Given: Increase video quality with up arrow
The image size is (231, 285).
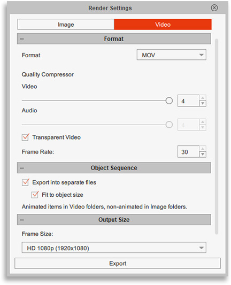Looking at the screenshot, I should pos(203,98).
